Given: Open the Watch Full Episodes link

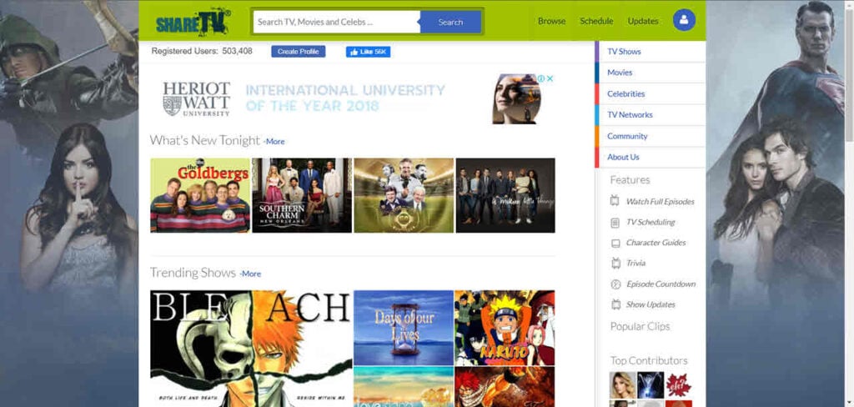Looking at the screenshot, I should pyautogui.click(x=661, y=202).
